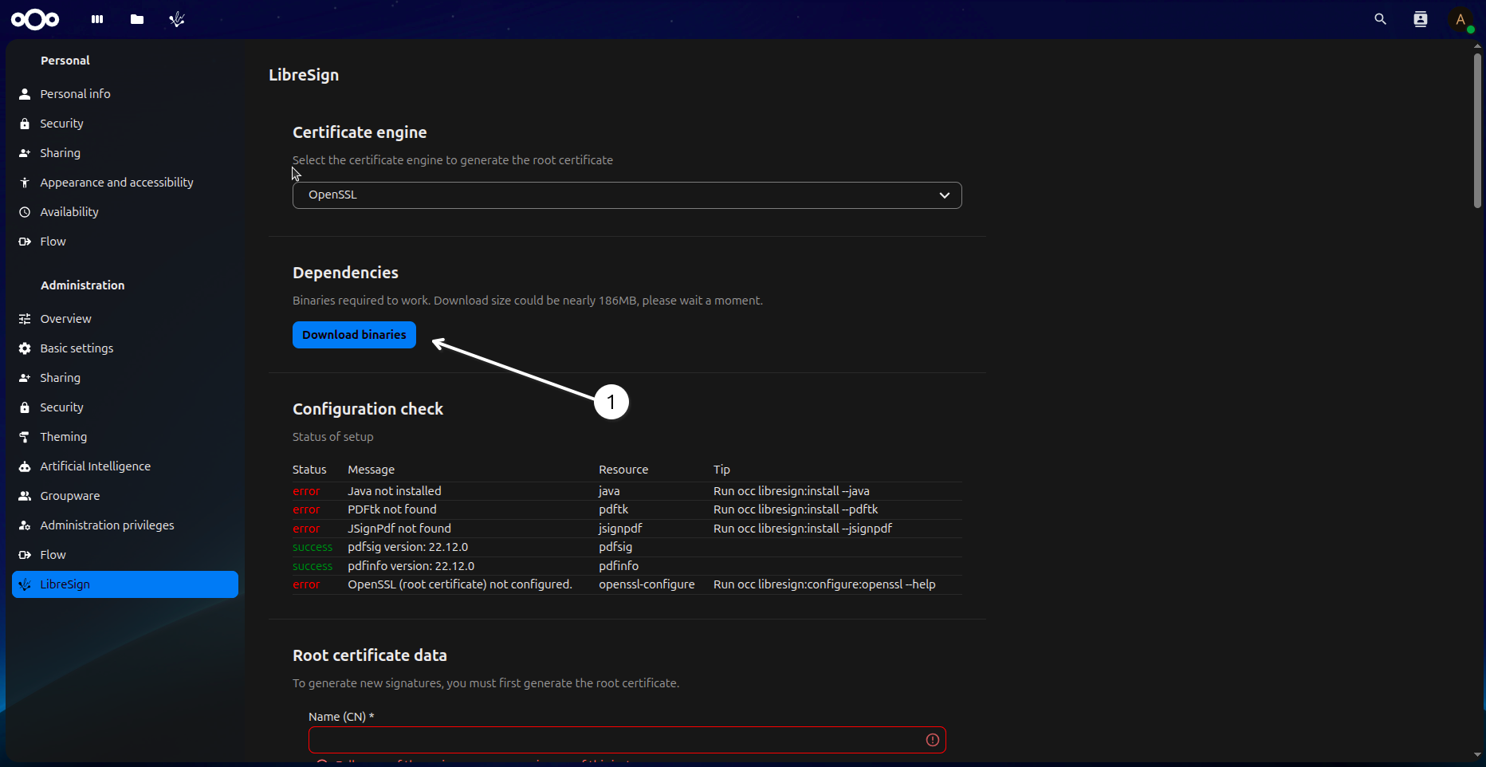This screenshot has height=767, width=1486.
Task: Click 'Java not installed' message
Action: (x=395, y=491)
